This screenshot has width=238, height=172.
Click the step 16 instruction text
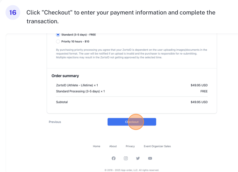tap(121, 17)
